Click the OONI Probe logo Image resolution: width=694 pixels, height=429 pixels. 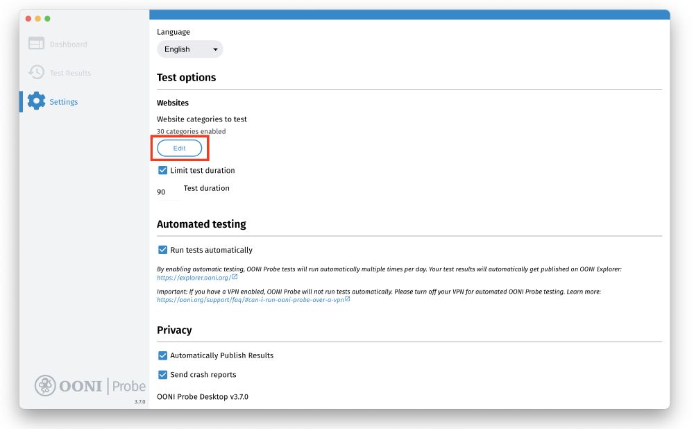pyautogui.click(x=90, y=386)
